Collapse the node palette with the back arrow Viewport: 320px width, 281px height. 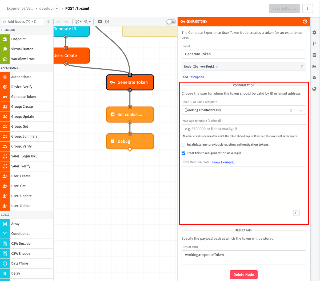click(x=49, y=22)
